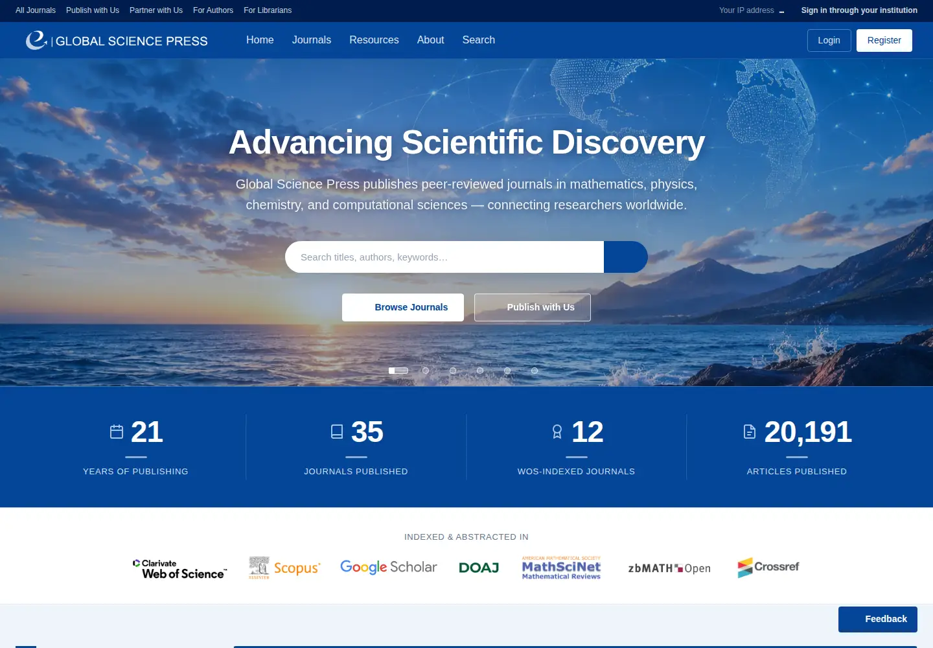Screen dimensions: 933x648
Task: Click the Register button
Action: [x=884, y=40]
